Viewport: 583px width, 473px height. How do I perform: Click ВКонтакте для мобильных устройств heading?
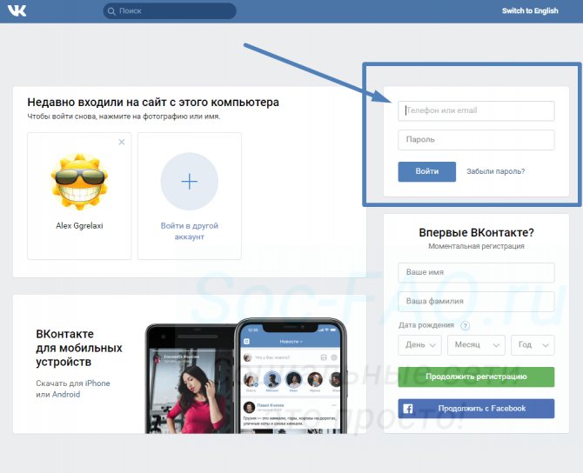[79, 348]
